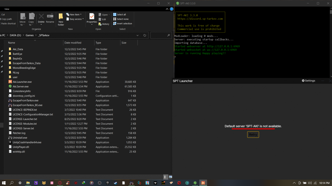Switch to the large icons view
332x186 pixels.
pyautogui.click(x=170, y=177)
